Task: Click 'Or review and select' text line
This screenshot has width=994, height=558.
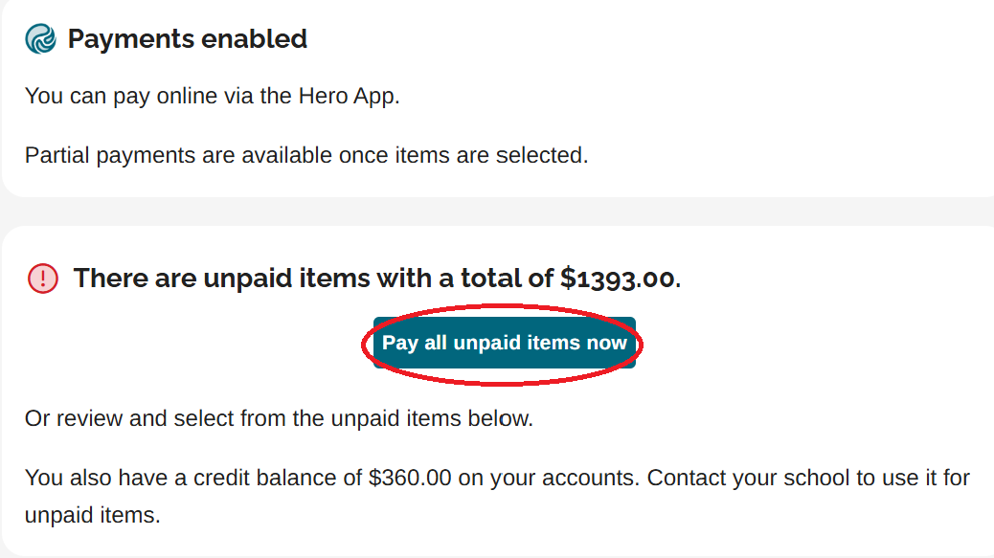Action: pos(278,419)
